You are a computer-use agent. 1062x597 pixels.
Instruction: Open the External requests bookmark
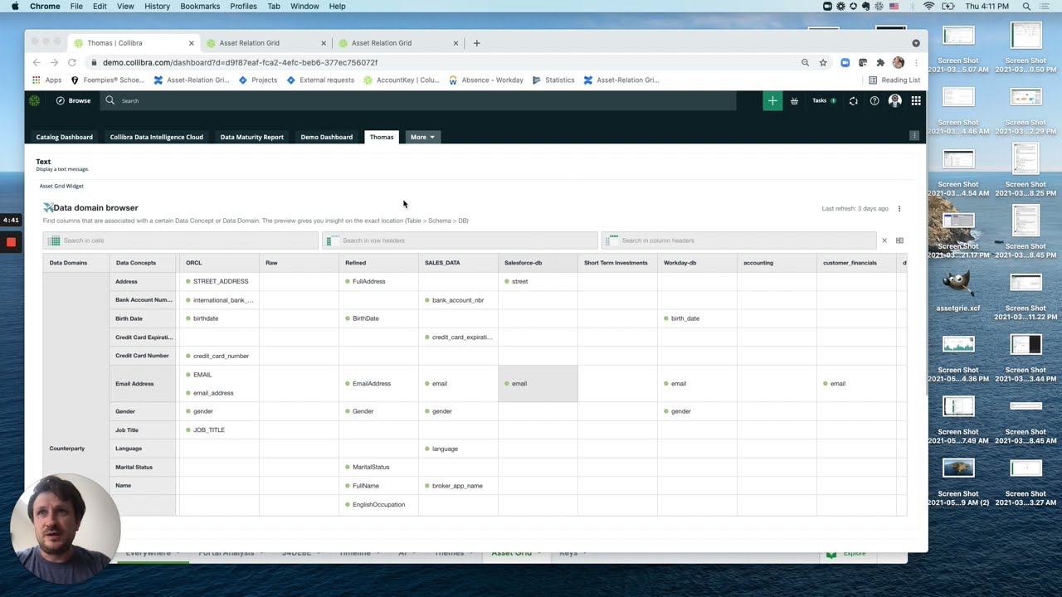320,80
